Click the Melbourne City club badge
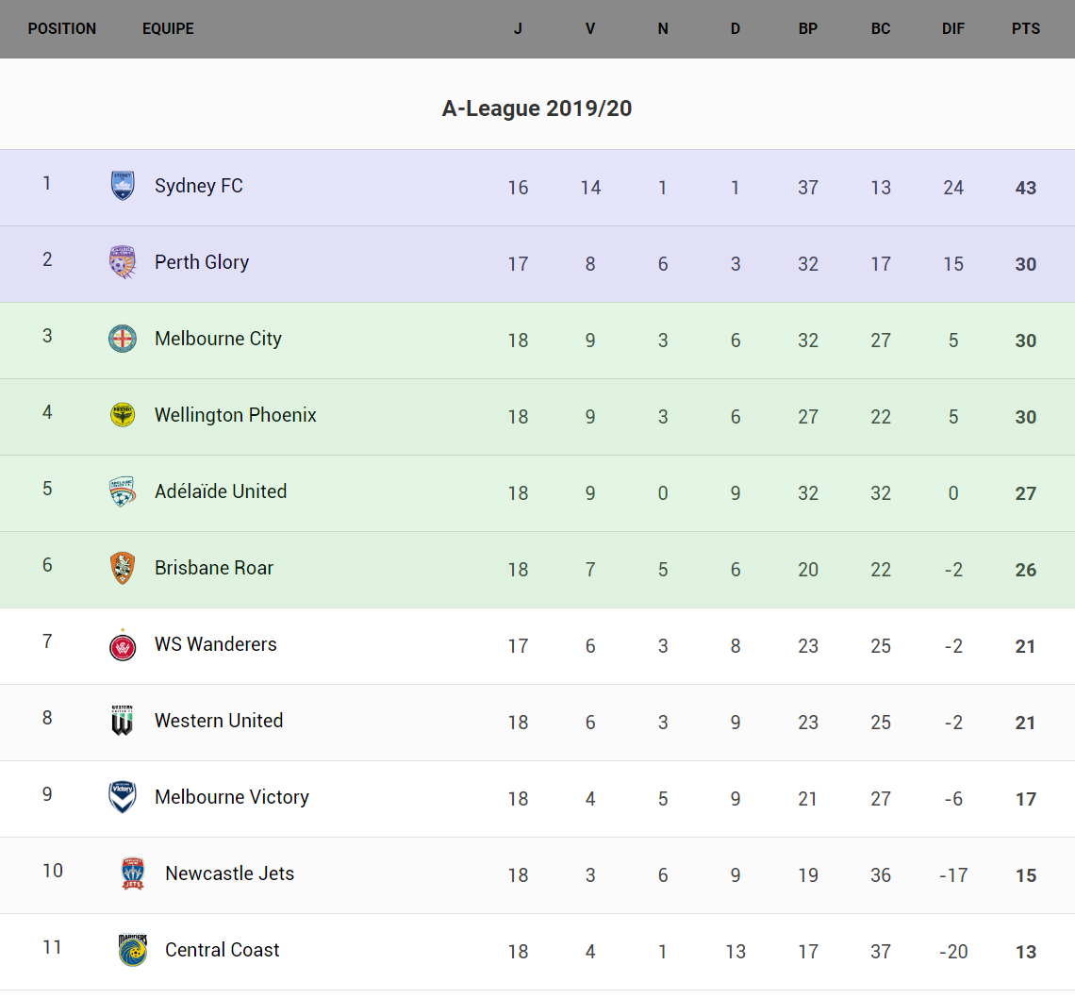 [123, 339]
